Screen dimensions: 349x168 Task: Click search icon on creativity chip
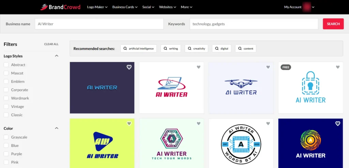189,49
